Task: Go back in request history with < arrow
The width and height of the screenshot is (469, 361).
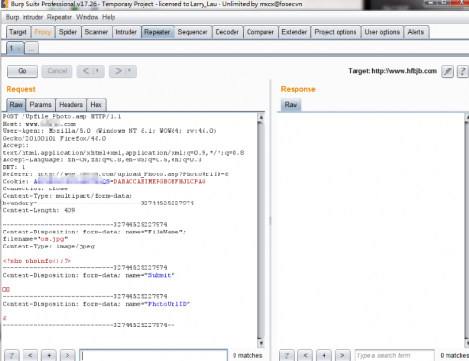Action: (86, 71)
